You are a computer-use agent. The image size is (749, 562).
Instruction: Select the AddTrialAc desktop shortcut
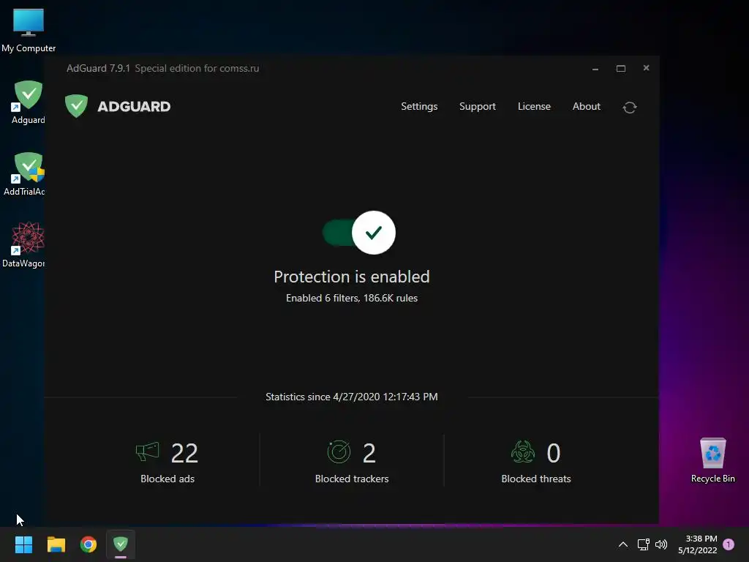coord(25,174)
